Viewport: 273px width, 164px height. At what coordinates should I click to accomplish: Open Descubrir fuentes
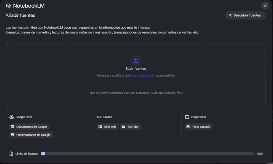(x=245, y=15)
